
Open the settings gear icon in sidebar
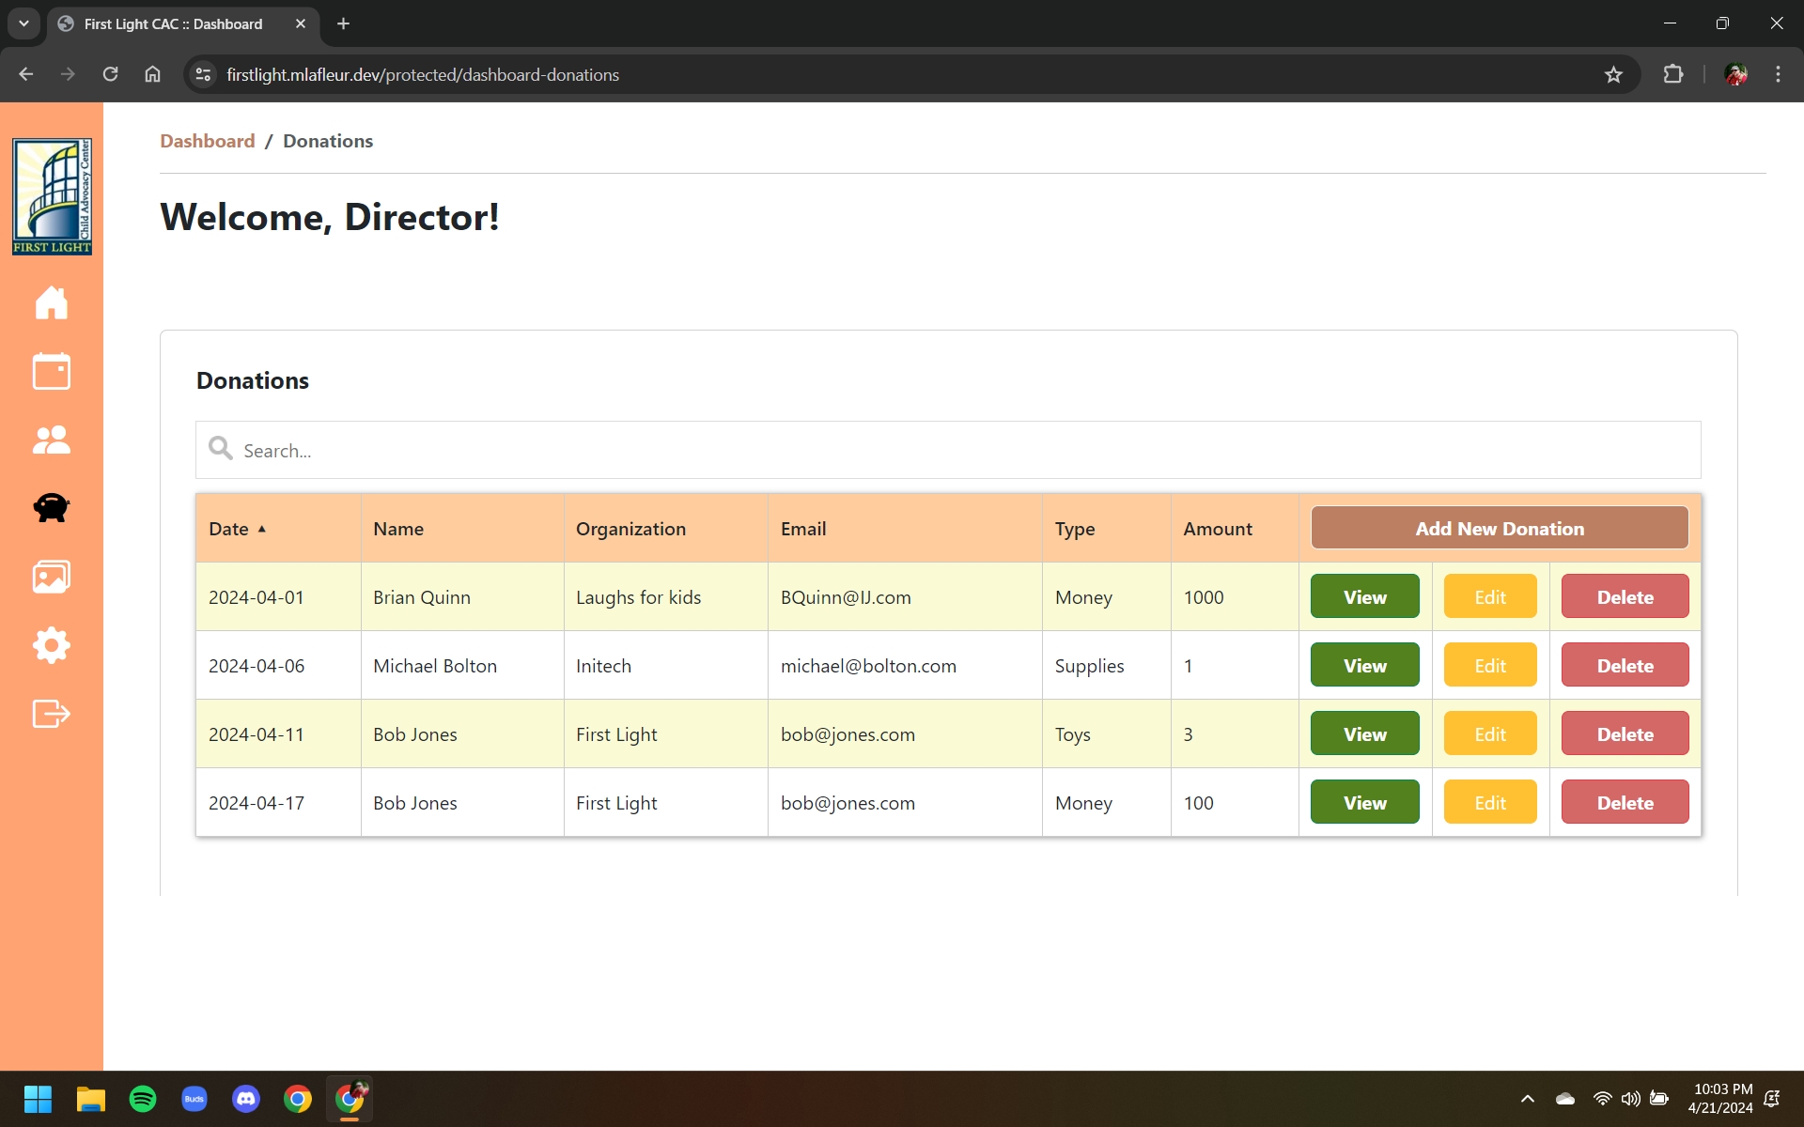[x=51, y=645]
